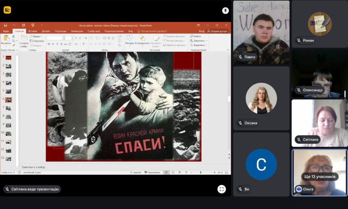Click the captions-off icon at top left
Screen dimensions: 348x209
tap(7, 10)
